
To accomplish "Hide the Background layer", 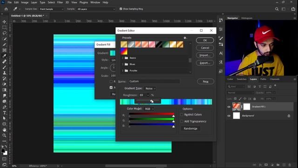I will (x=229, y=116).
